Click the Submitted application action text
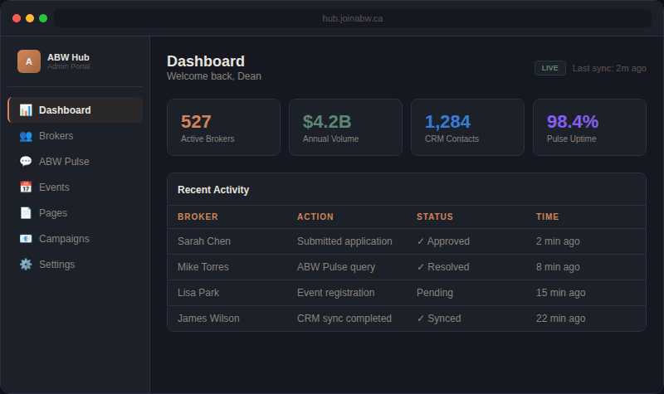The image size is (664, 394). click(x=344, y=241)
